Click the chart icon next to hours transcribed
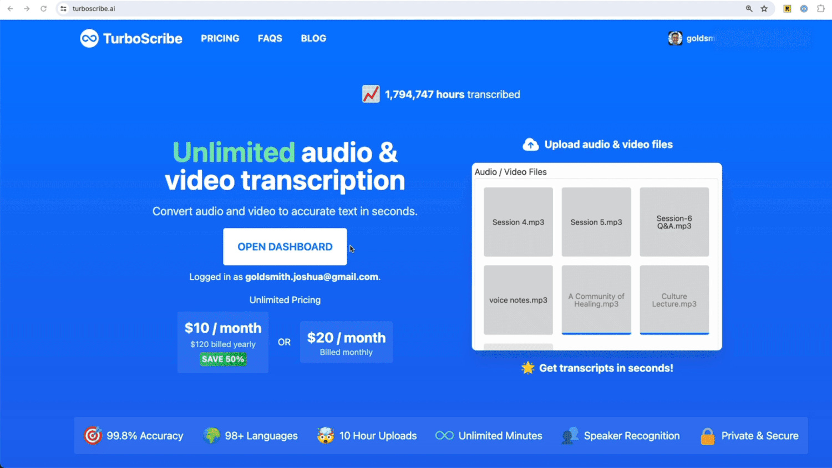This screenshot has height=468, width=832. 371,94
